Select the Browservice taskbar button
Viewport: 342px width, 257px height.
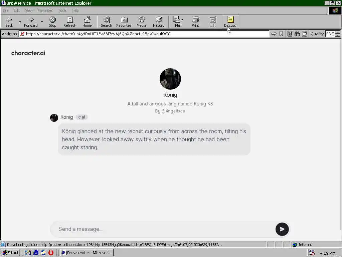click(87, 253)
